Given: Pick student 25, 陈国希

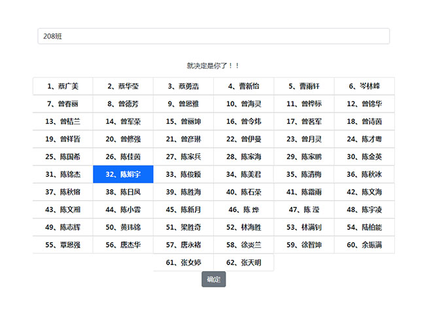Looking at the screenshot, I should pyautogui.click(x=63, y=156).
